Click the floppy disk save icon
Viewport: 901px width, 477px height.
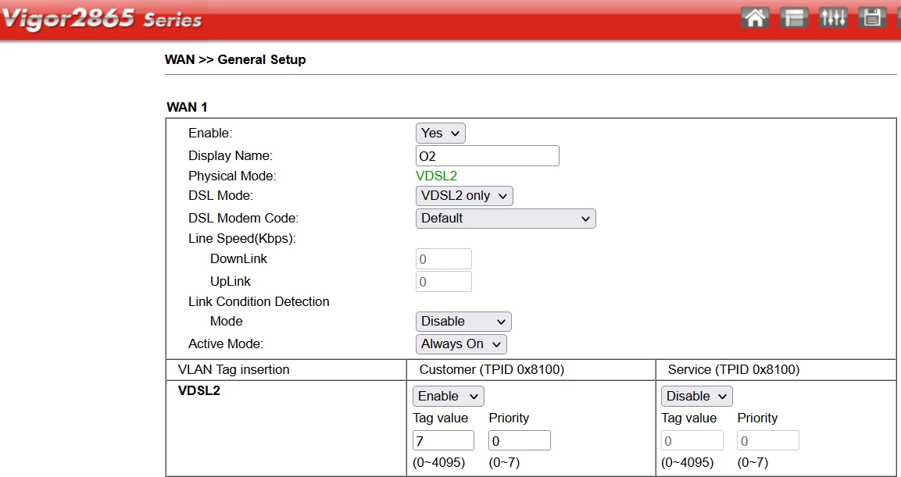(871, 17)
